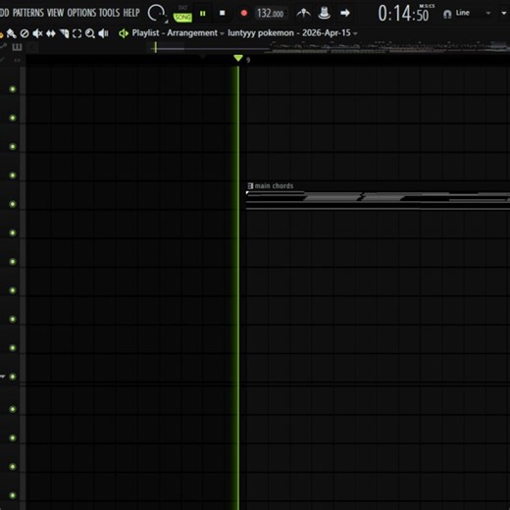Open the VIEW menu

point(55,13)
